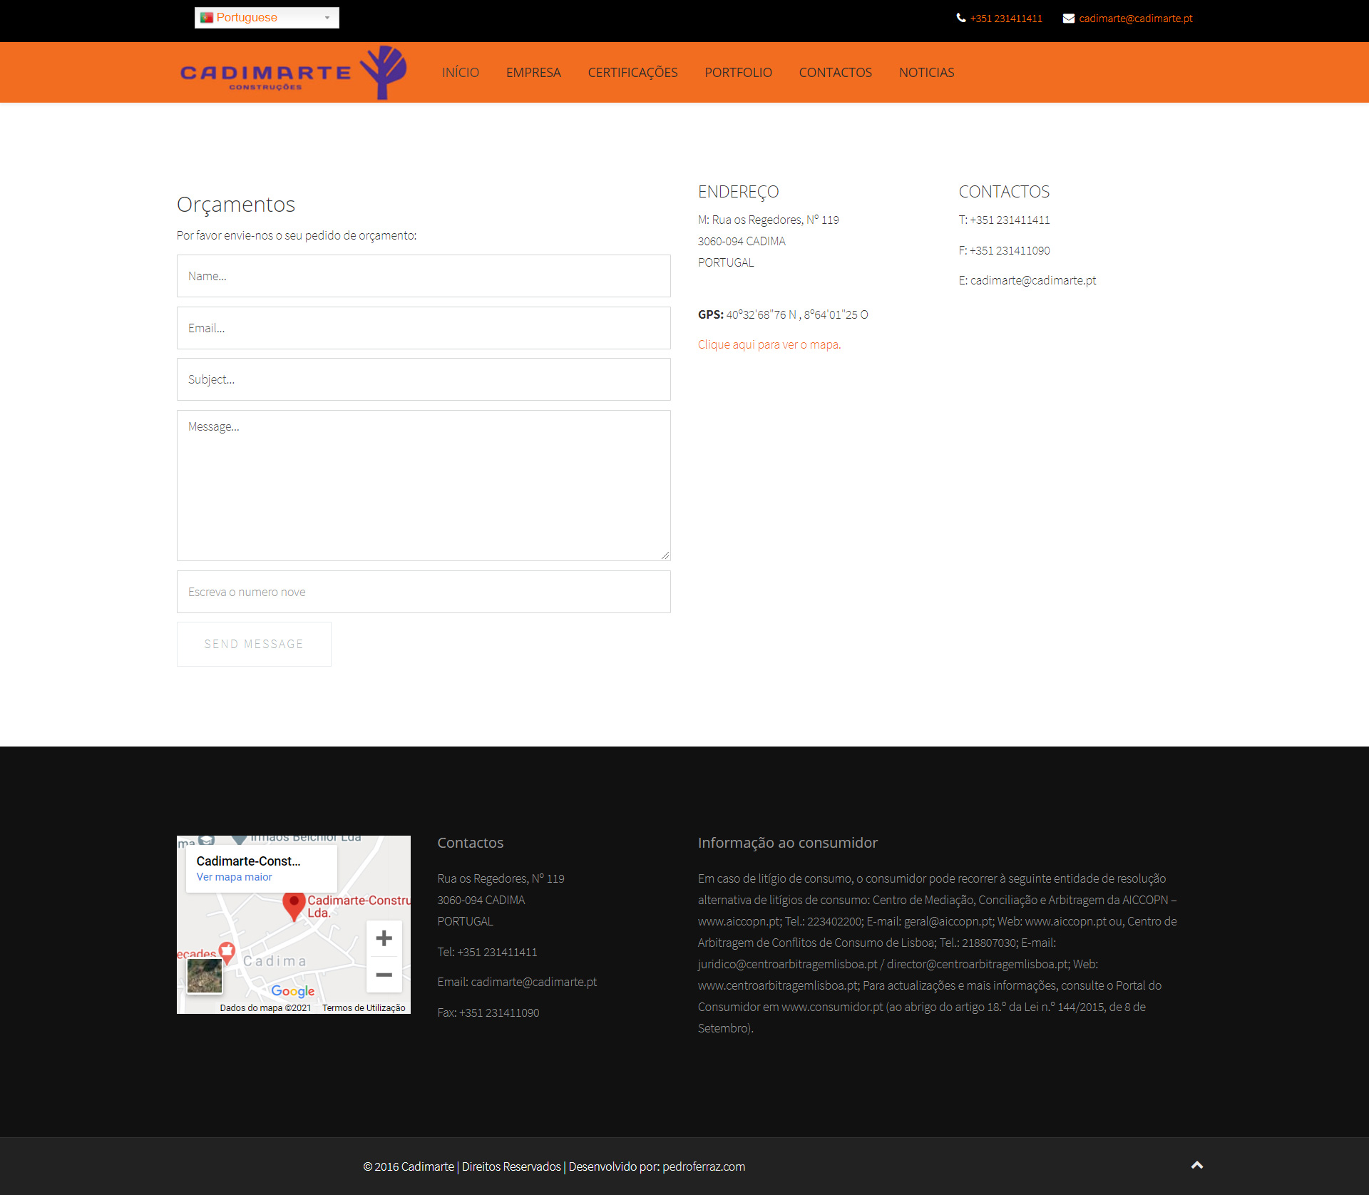This screenshot has height=1195, width=1369.
Task: Go to the PORTFOLIO page
Action: tap(738, 73)
